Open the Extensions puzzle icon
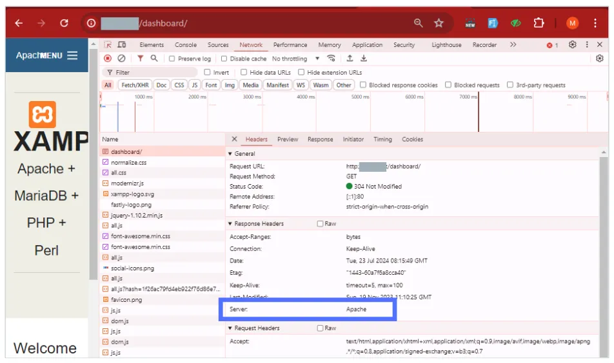614x363 pixels. click(539, 23)
